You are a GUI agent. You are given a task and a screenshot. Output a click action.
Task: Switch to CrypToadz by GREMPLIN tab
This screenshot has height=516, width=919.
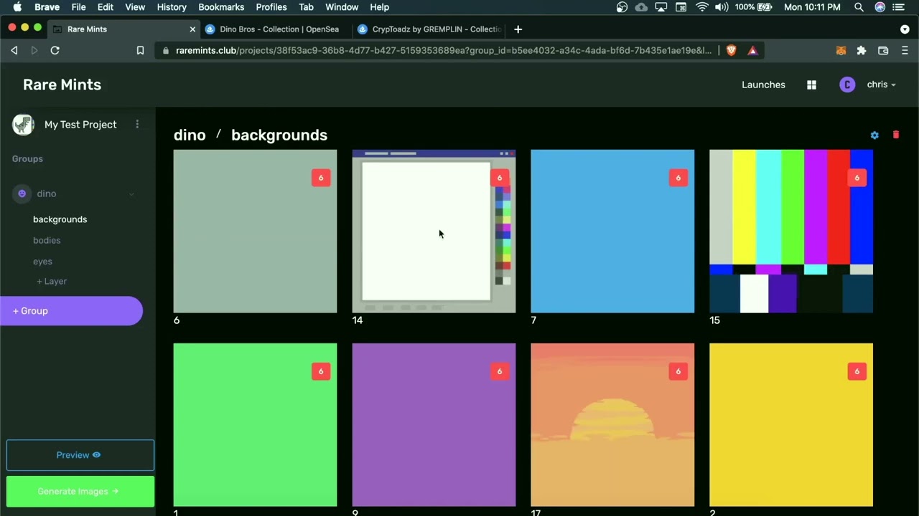click(x=429, y=29)
